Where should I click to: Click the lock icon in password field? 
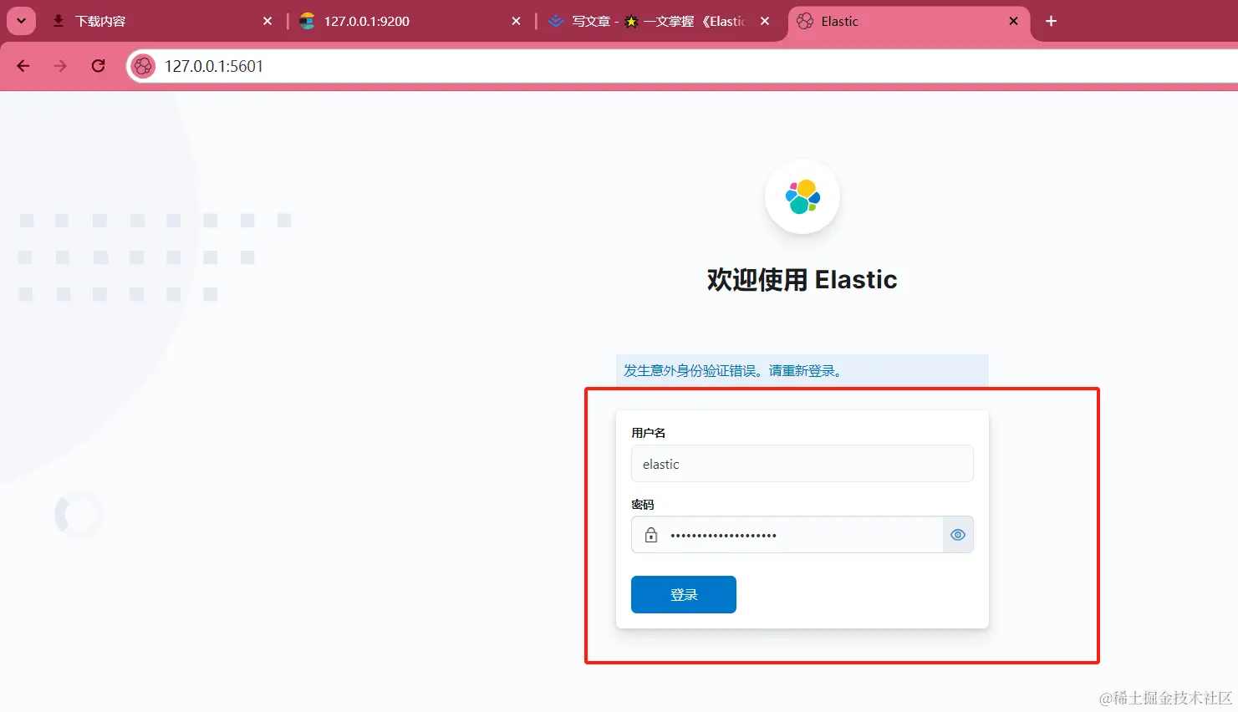pyautogui.click(x=651, y=535)
